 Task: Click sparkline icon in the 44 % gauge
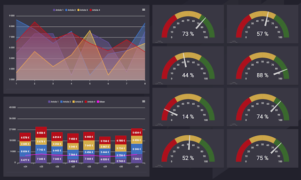click(x=159, y=83)
